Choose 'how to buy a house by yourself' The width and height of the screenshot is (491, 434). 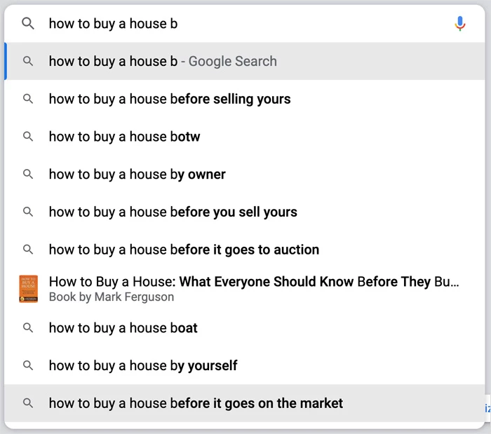pyautogui.click(x=143, y=365)
